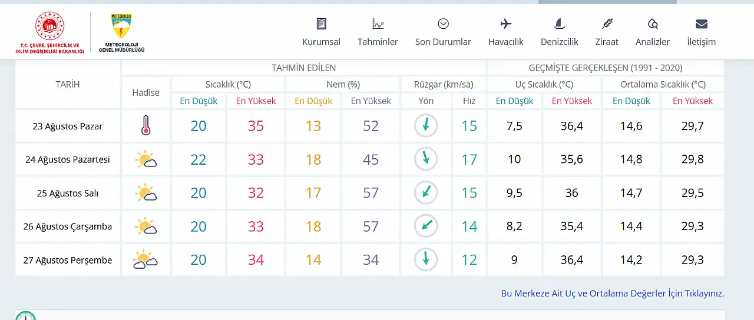Click the Meteoroloji Genel Müdürlüğü logo
Viewport: 754px width, 320px height.
click(121, 33)
